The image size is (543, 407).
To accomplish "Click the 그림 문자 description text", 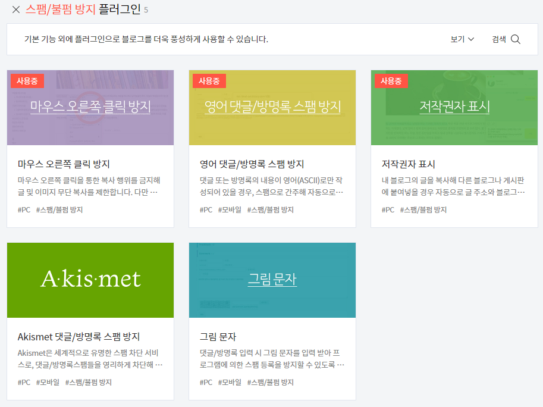I will click(272, 359).
